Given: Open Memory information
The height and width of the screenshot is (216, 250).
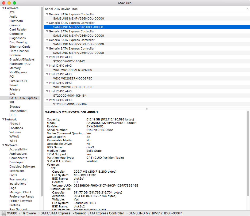Looking at the screenshot, I should pyautogui.click(x=15, y=68).
